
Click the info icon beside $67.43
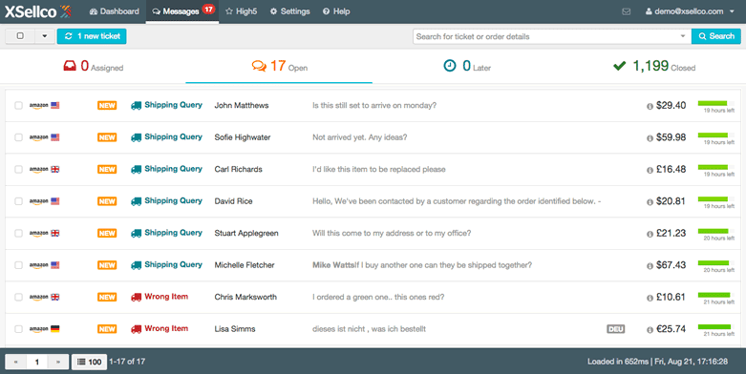point(650,266)
